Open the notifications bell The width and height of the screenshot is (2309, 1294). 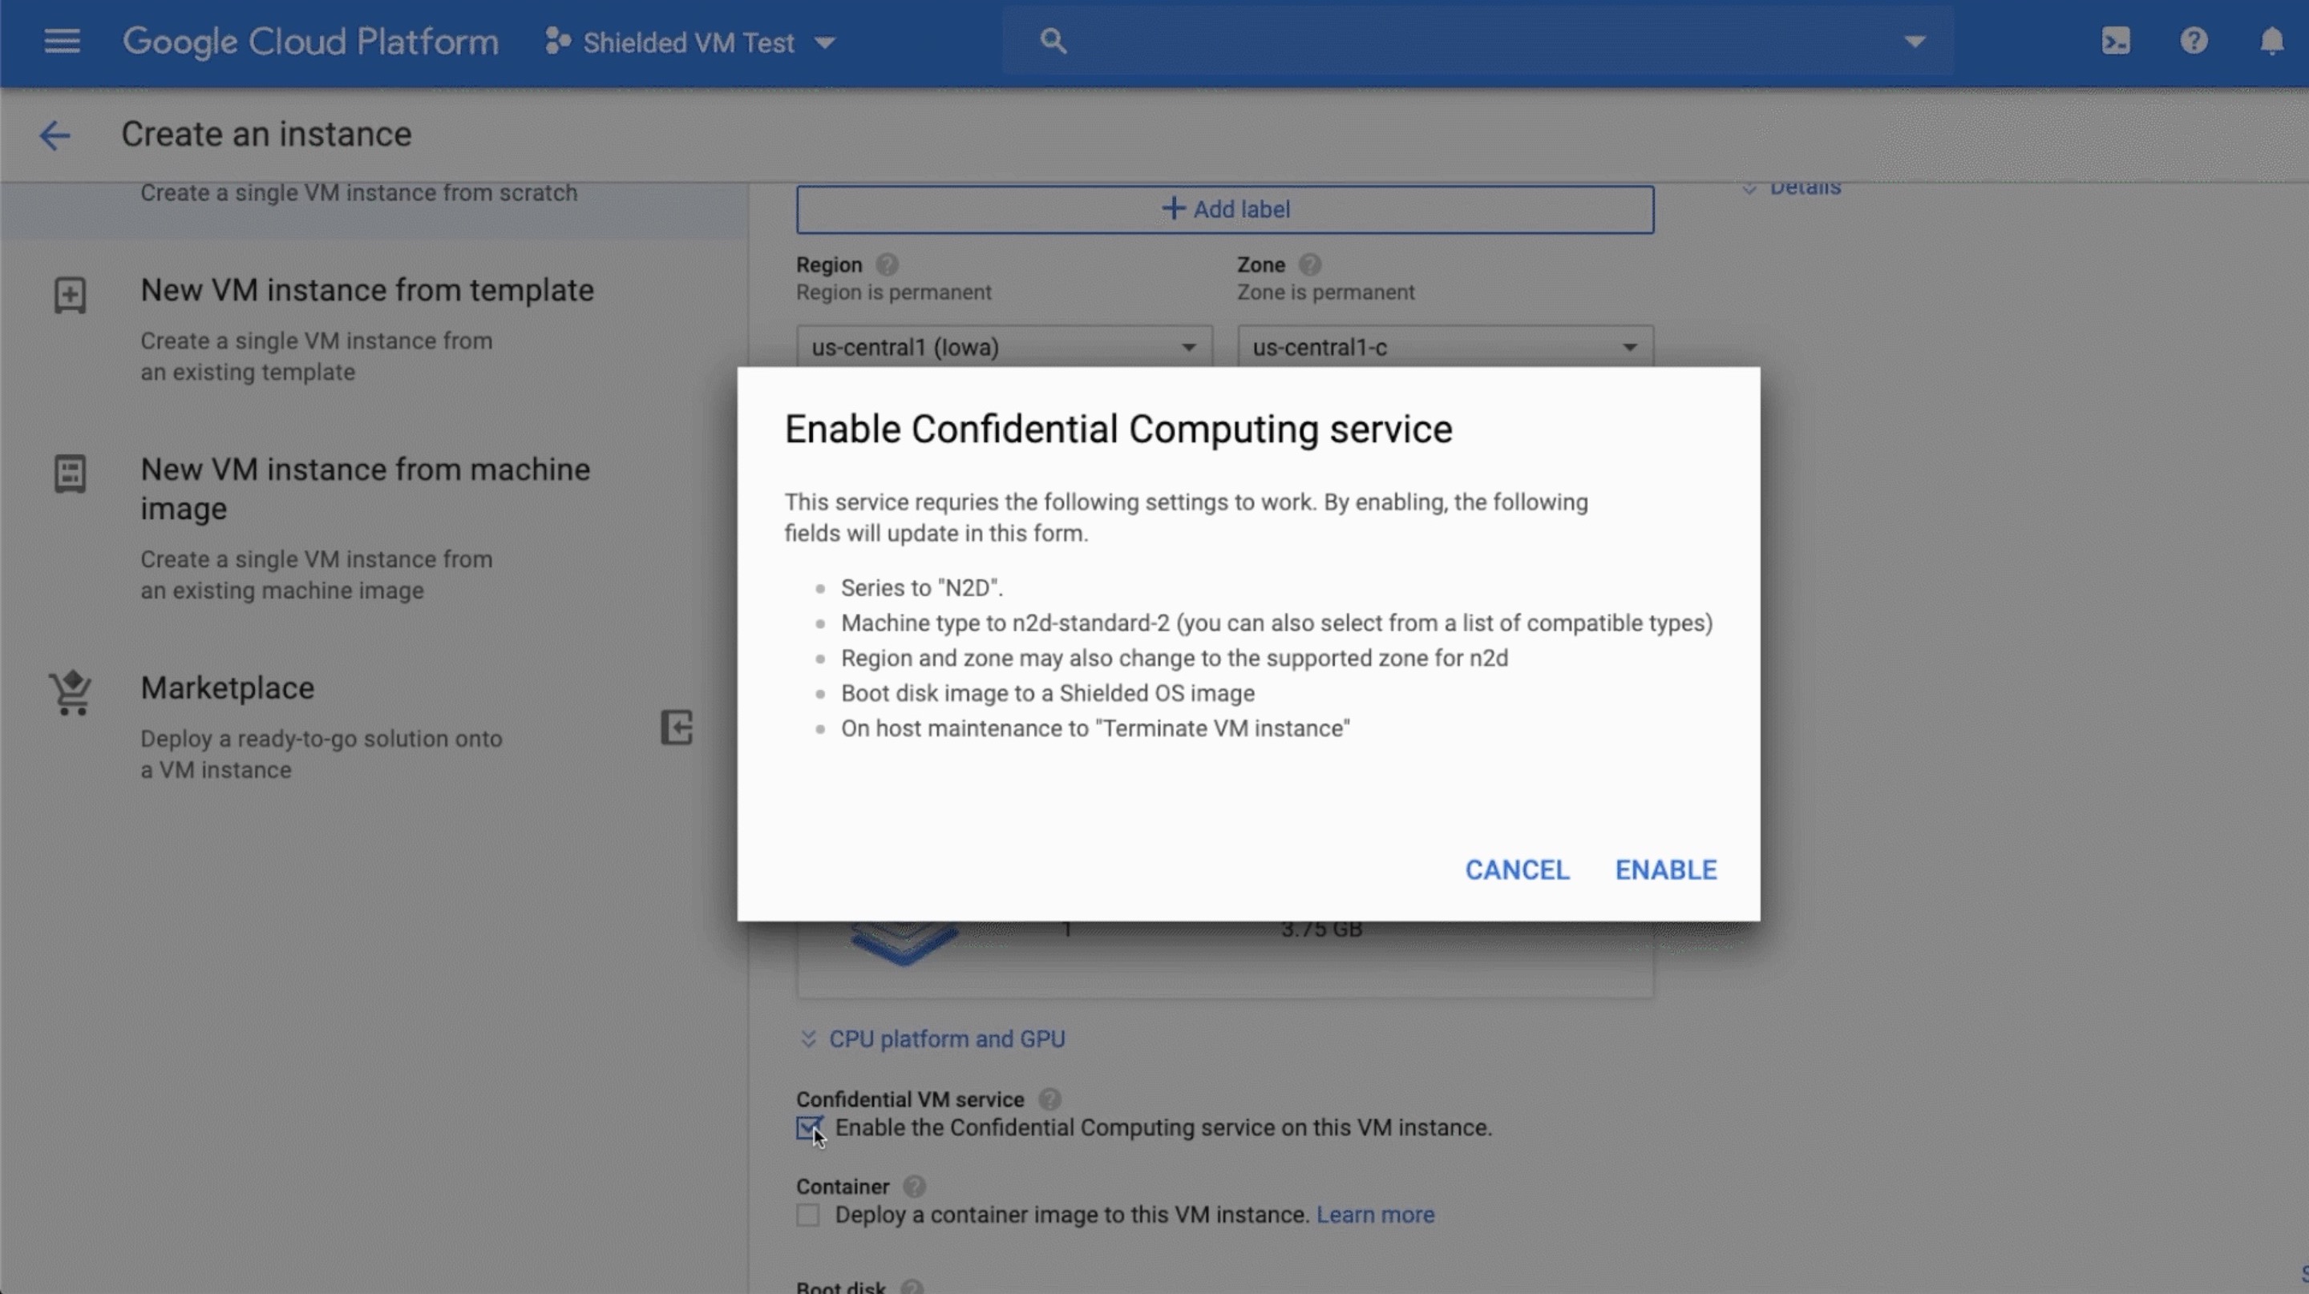[x=2271, y=41]
